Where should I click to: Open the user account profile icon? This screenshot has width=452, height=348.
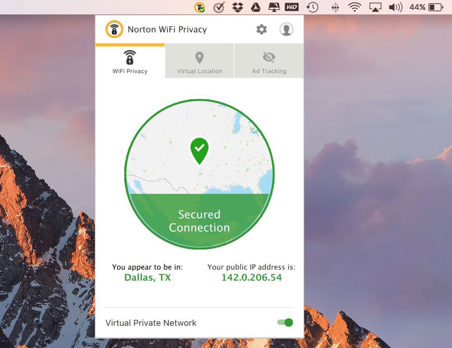286,29
